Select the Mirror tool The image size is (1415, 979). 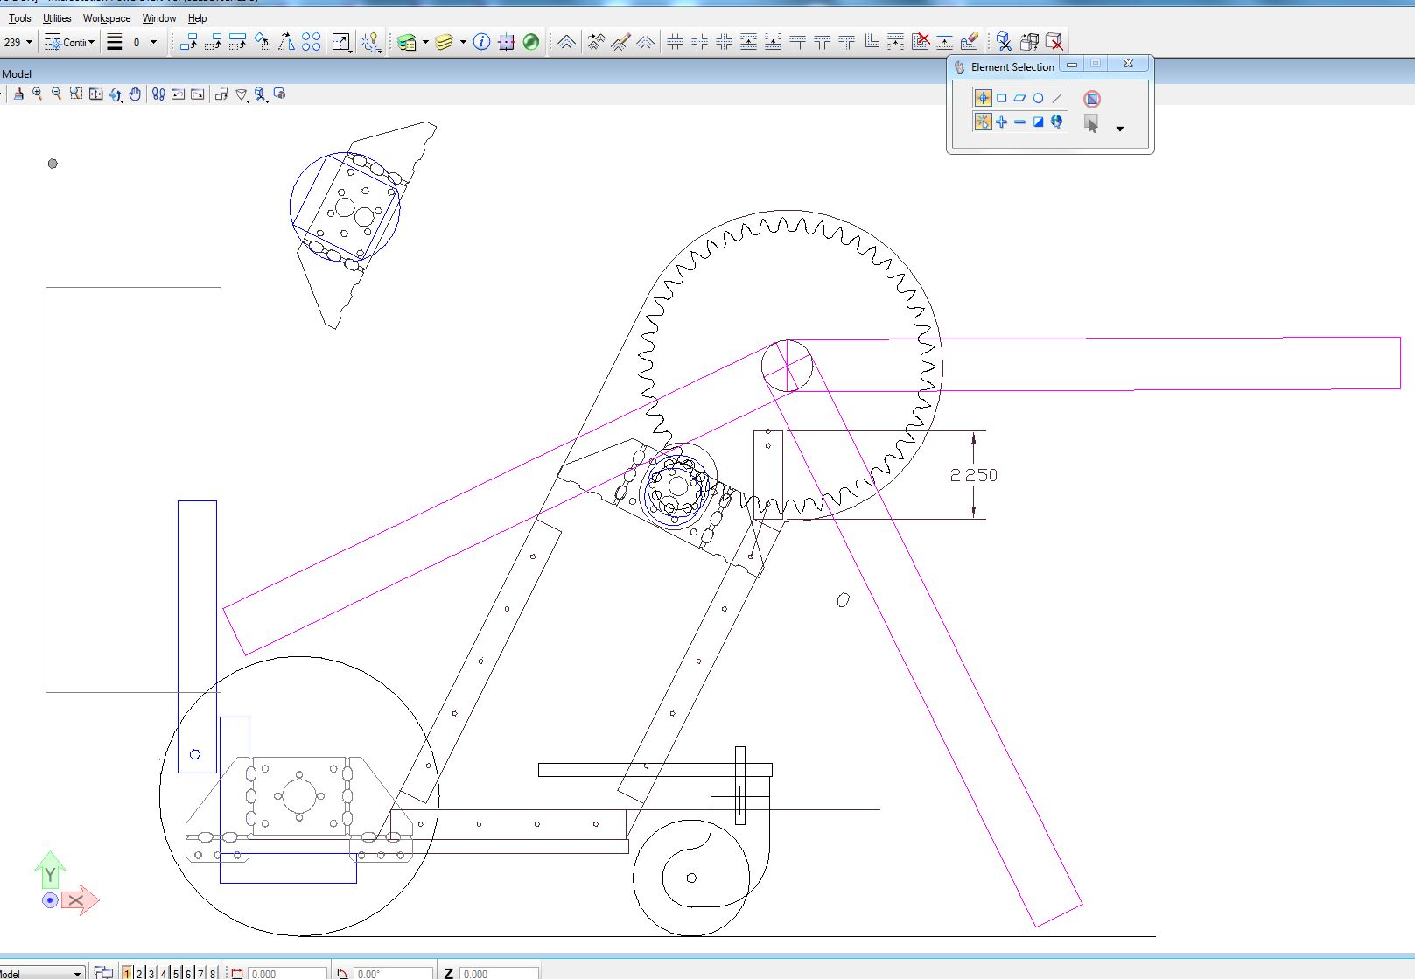tap(286, 42)
